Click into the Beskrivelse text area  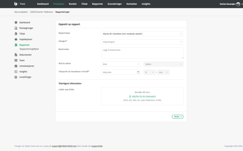coord(142,53)
